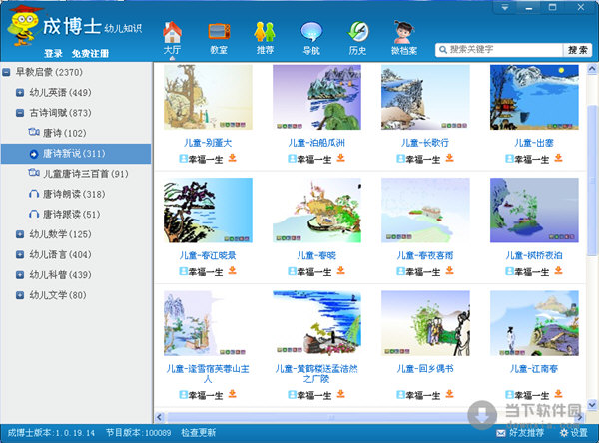Click the bee mascot logo
599x443 pixels.
23,26
